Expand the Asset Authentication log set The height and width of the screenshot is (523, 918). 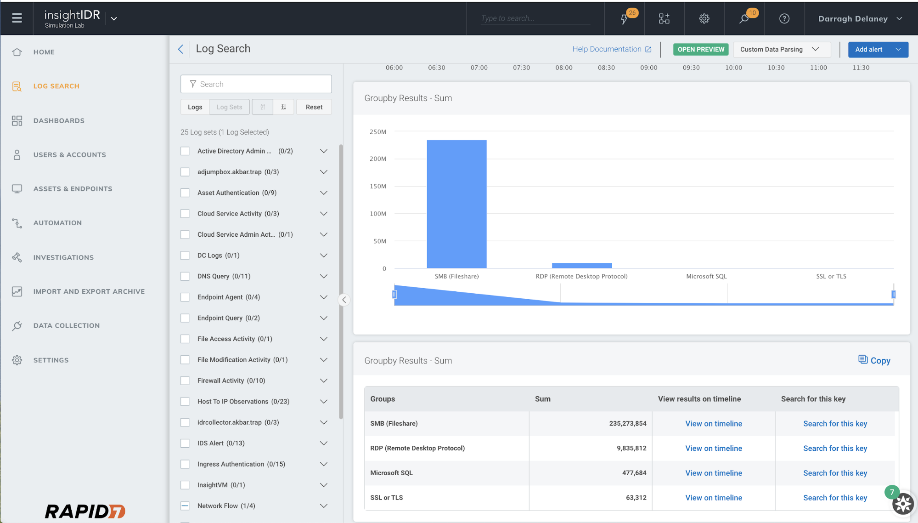point(323,193)
